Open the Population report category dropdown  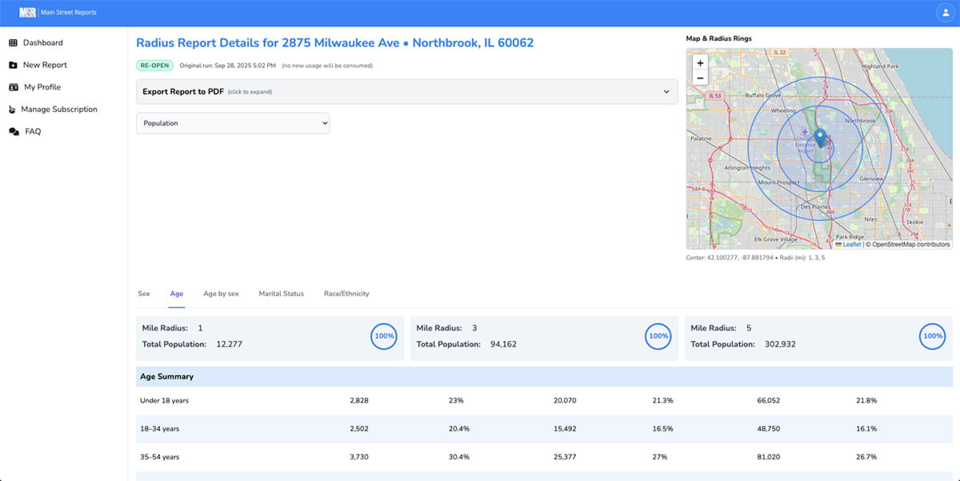(x=232, y=122)
